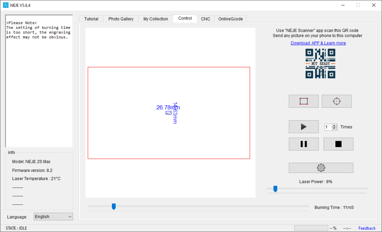The width and height of the screenshot is (382, 232).
Task: Open the Photo Gallery tab
Action: pos(121,19)
